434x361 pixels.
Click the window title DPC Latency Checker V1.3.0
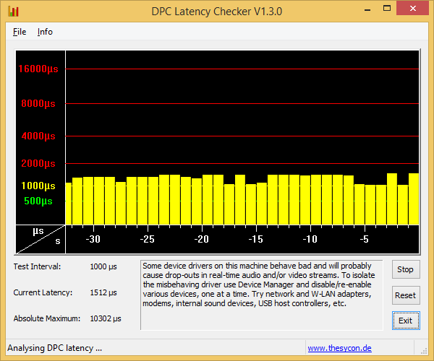[x=217, y=12]
